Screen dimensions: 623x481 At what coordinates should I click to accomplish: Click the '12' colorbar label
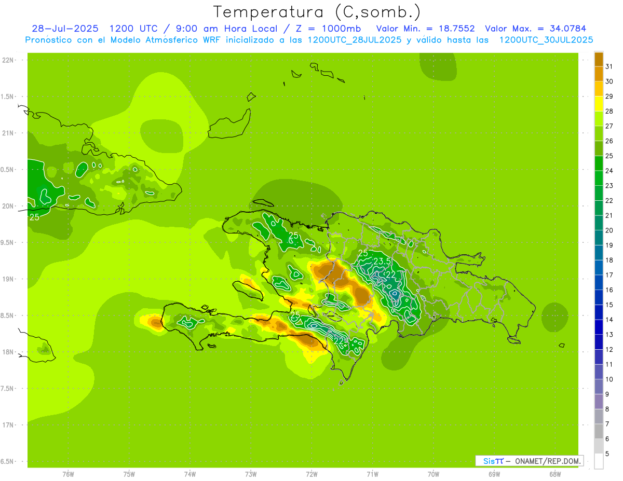[x=609, y=349]
